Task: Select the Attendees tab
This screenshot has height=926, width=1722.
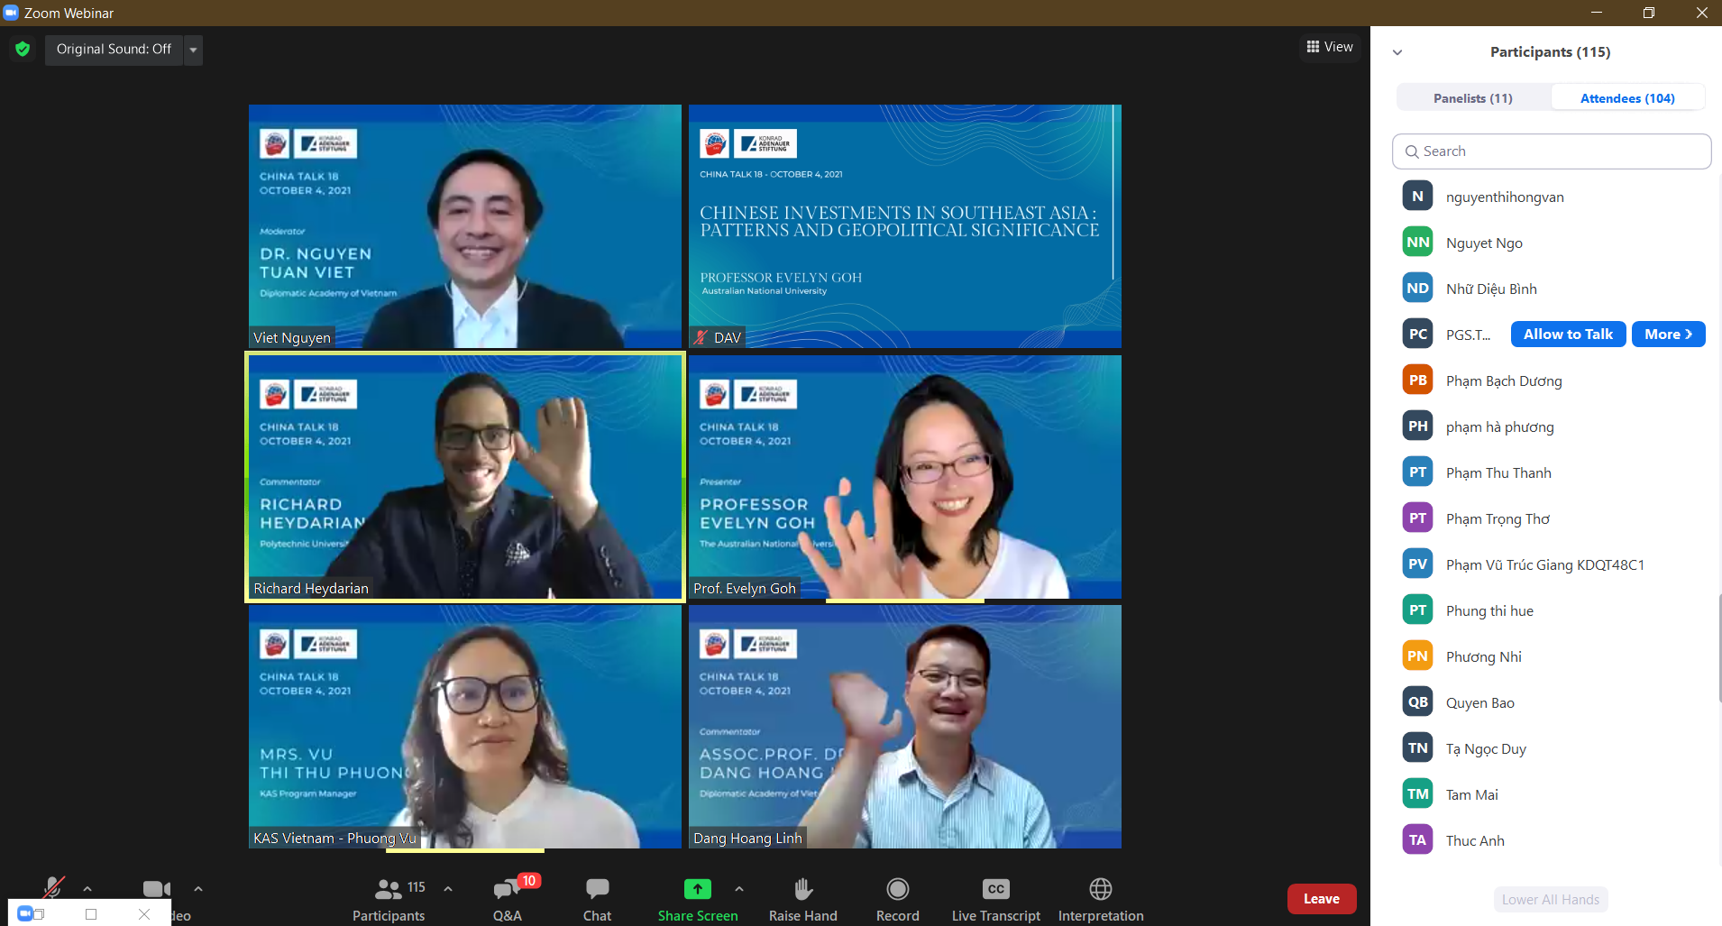Action: (1626, 98)
